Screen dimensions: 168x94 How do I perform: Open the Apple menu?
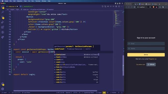pos(2,1)
